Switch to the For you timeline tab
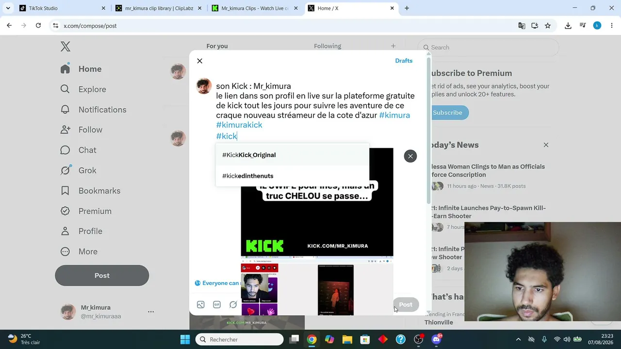This screenshot has height=349, width=621. tap(217, 46)
